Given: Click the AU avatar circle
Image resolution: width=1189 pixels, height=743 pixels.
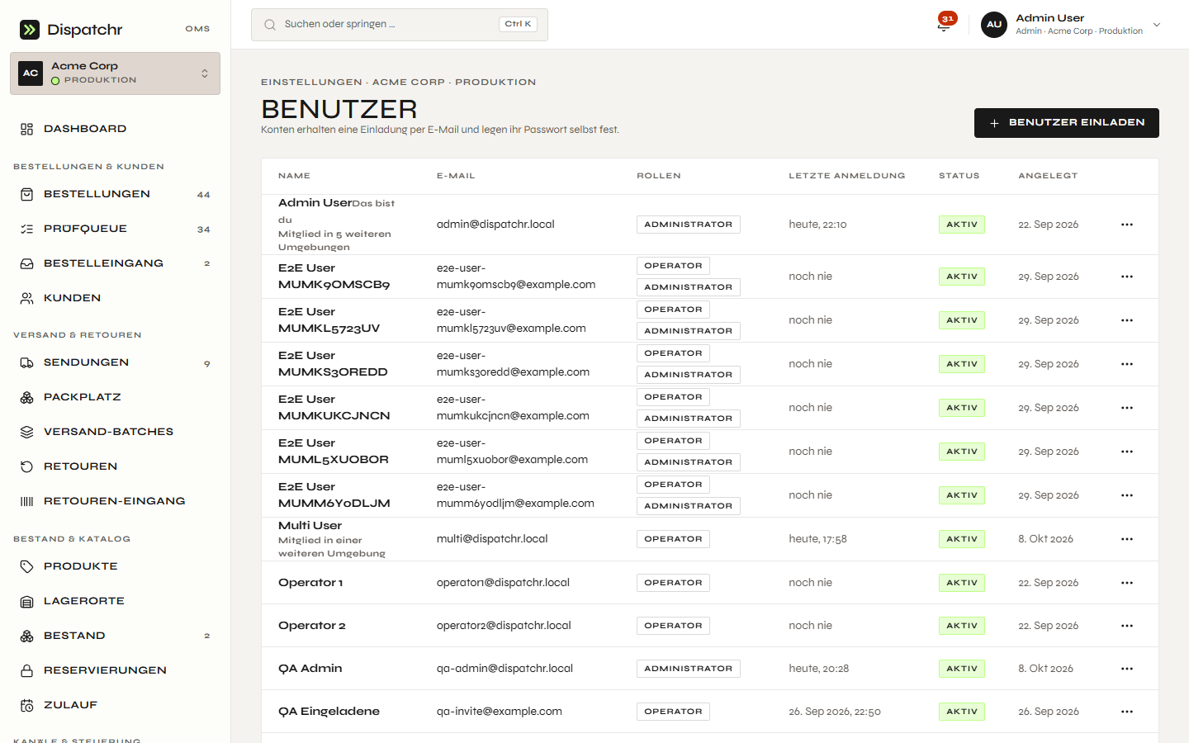Looking at the screenshot, I should (994, 25).
